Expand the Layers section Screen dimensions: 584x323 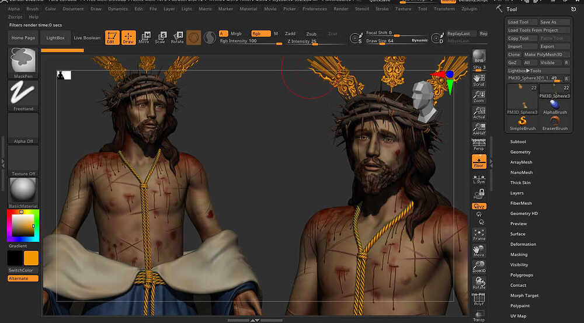517,193
